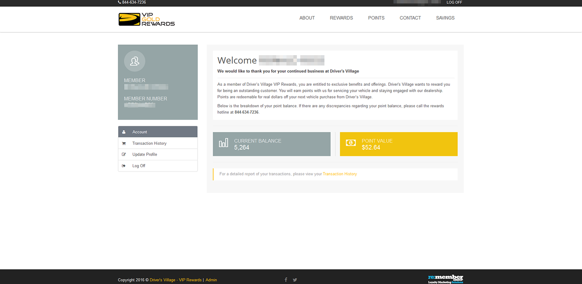Click LOG OFF in the top bar
Viewport: 582px width, 284px height.
[454, 2]
